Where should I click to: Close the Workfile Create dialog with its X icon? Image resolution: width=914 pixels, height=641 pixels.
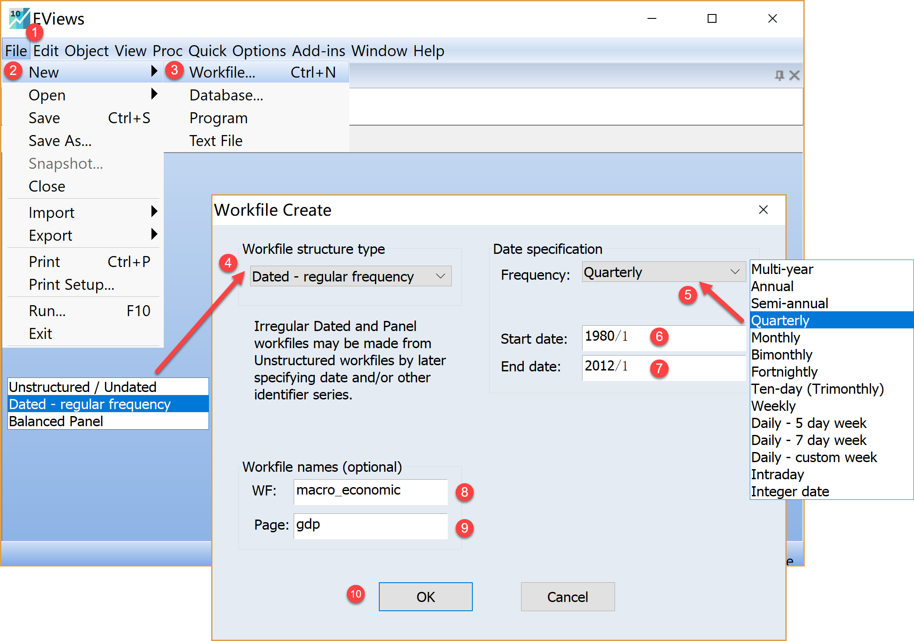tap(763, 210)
